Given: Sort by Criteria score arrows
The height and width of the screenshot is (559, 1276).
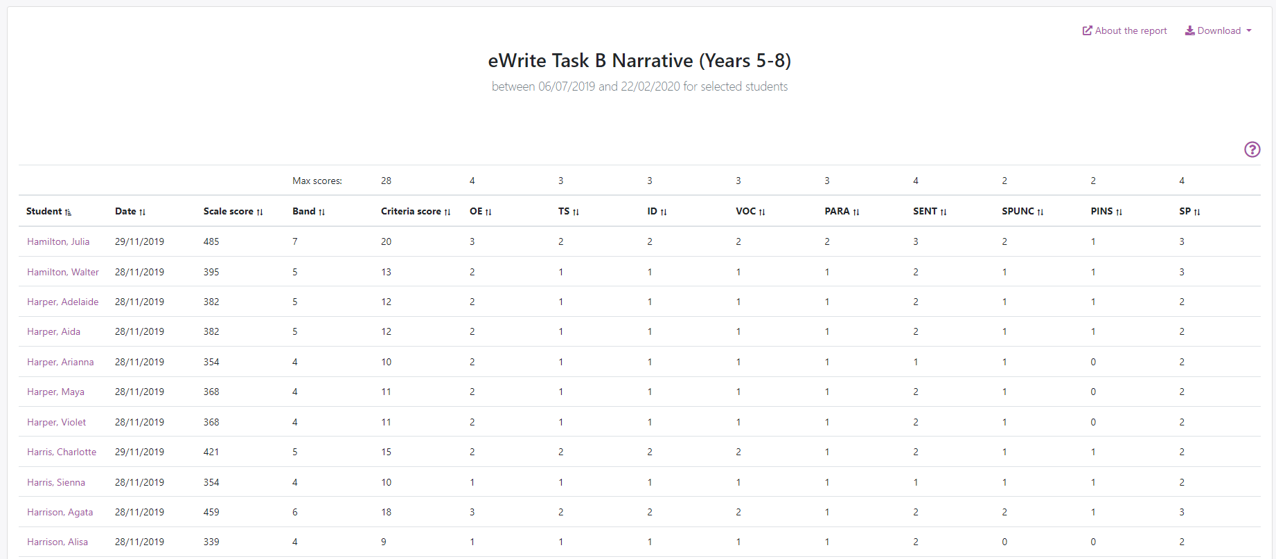Looking at the screenshot, I should [x=448, y=212].
